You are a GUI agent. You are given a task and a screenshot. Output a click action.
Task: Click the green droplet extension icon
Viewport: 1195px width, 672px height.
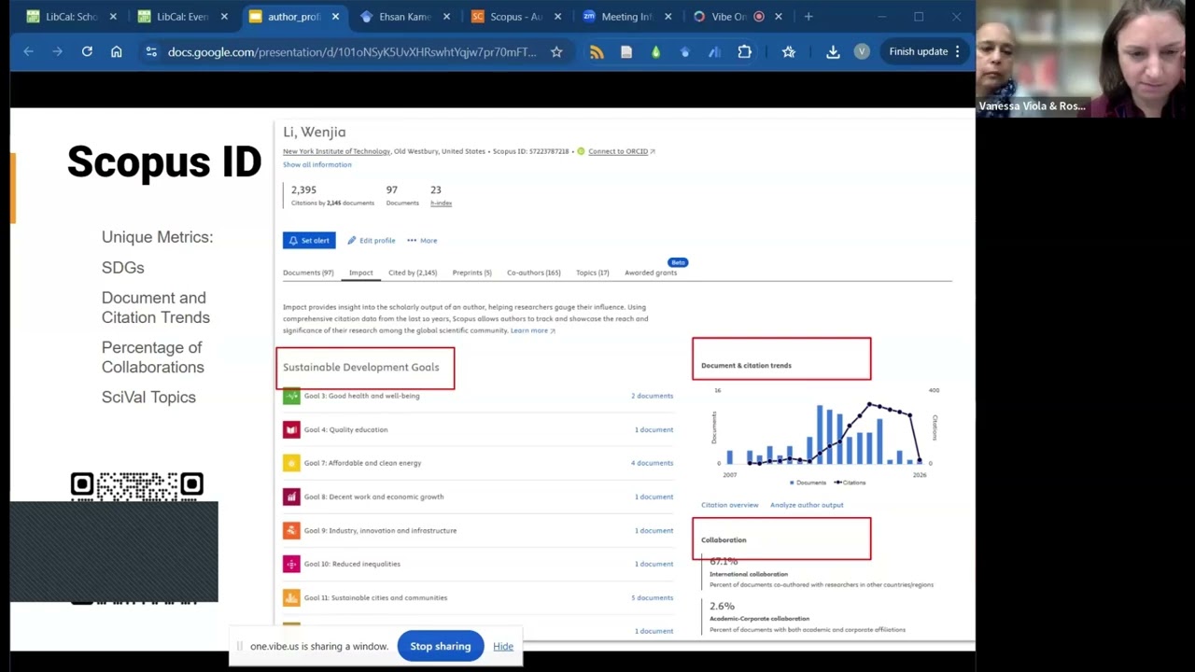point(655,52)
